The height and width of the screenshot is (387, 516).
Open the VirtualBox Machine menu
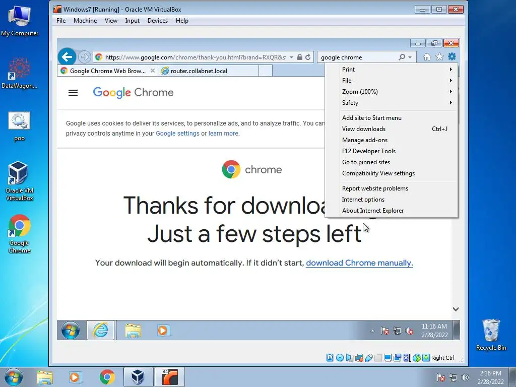pos(85,20)
